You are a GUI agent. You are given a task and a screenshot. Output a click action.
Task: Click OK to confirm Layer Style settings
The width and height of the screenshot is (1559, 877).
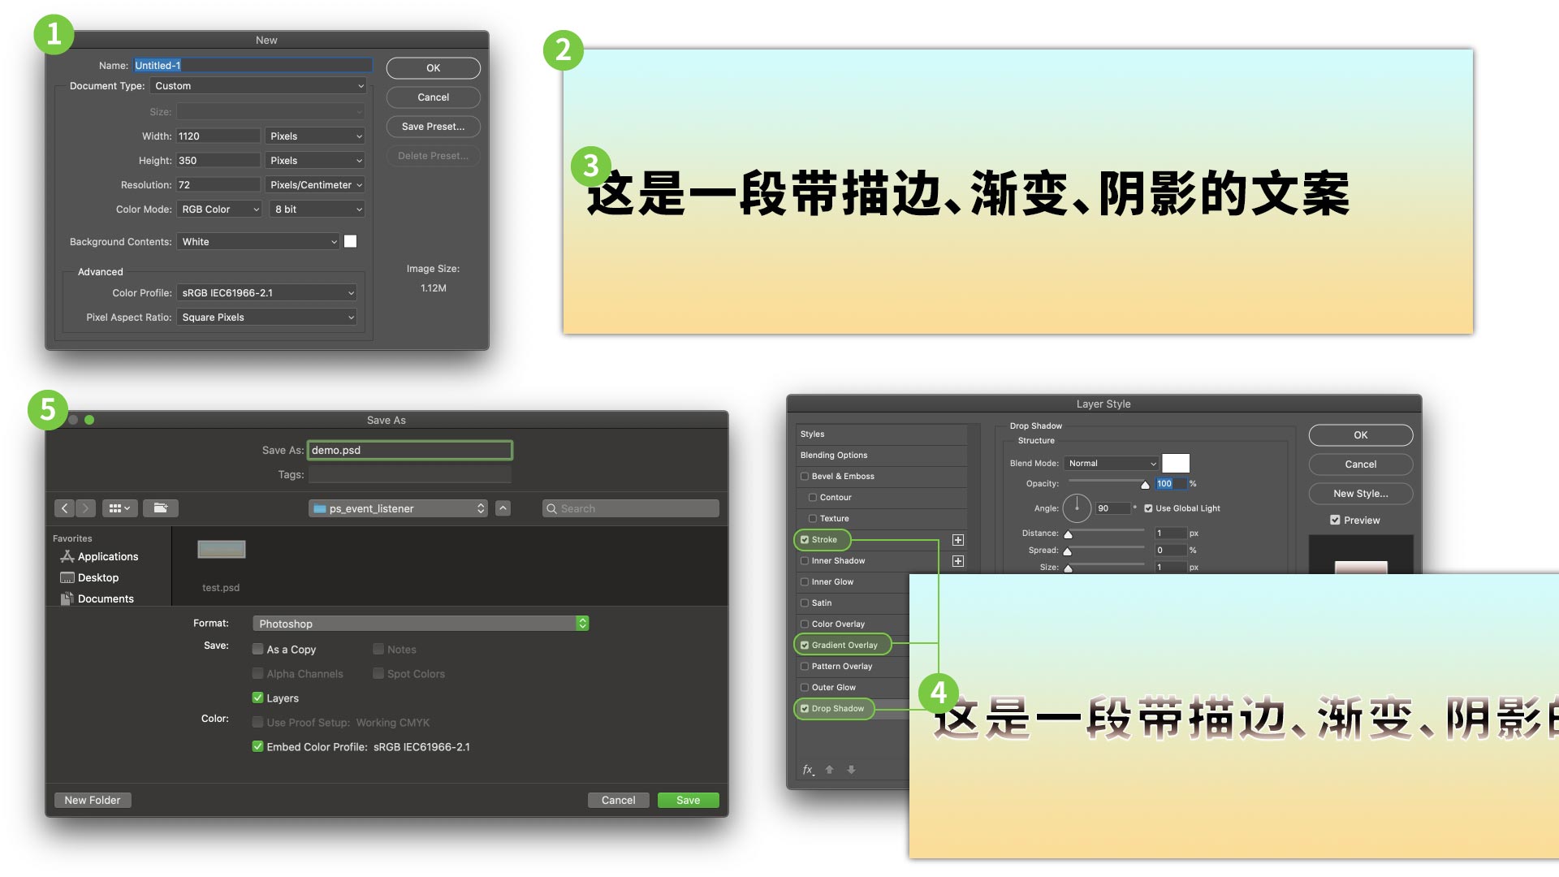pos(1361,434)
